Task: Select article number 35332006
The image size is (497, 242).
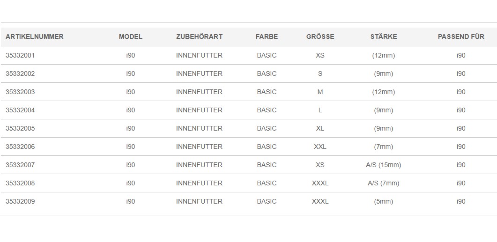Action: point(20,147)
